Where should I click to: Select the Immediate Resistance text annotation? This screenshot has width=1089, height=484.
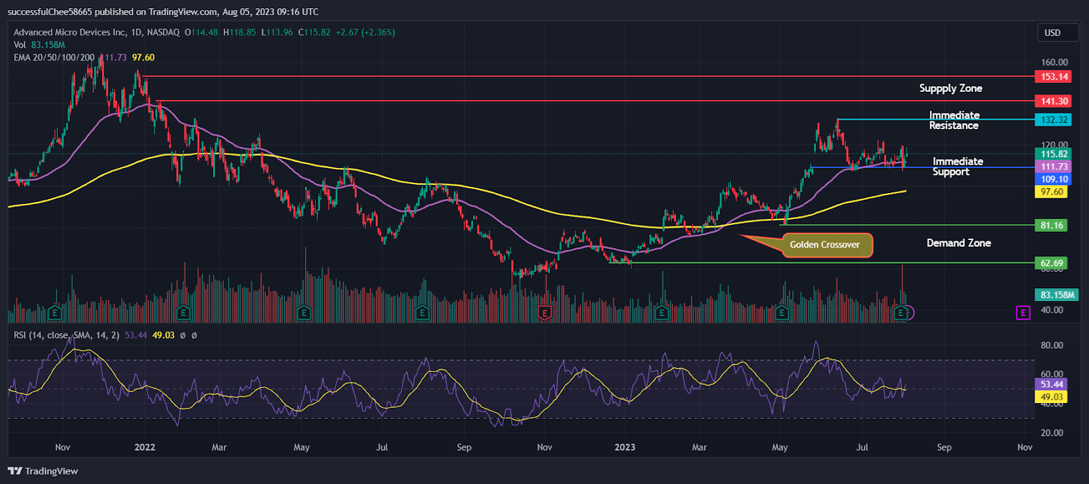[x=954, y=120]
